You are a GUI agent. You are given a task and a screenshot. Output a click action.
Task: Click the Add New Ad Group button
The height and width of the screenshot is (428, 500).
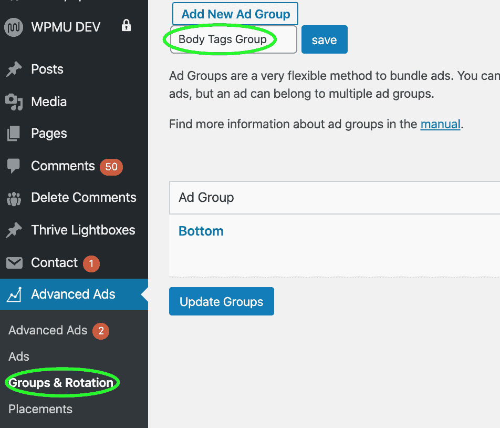(x=235, y=14)
